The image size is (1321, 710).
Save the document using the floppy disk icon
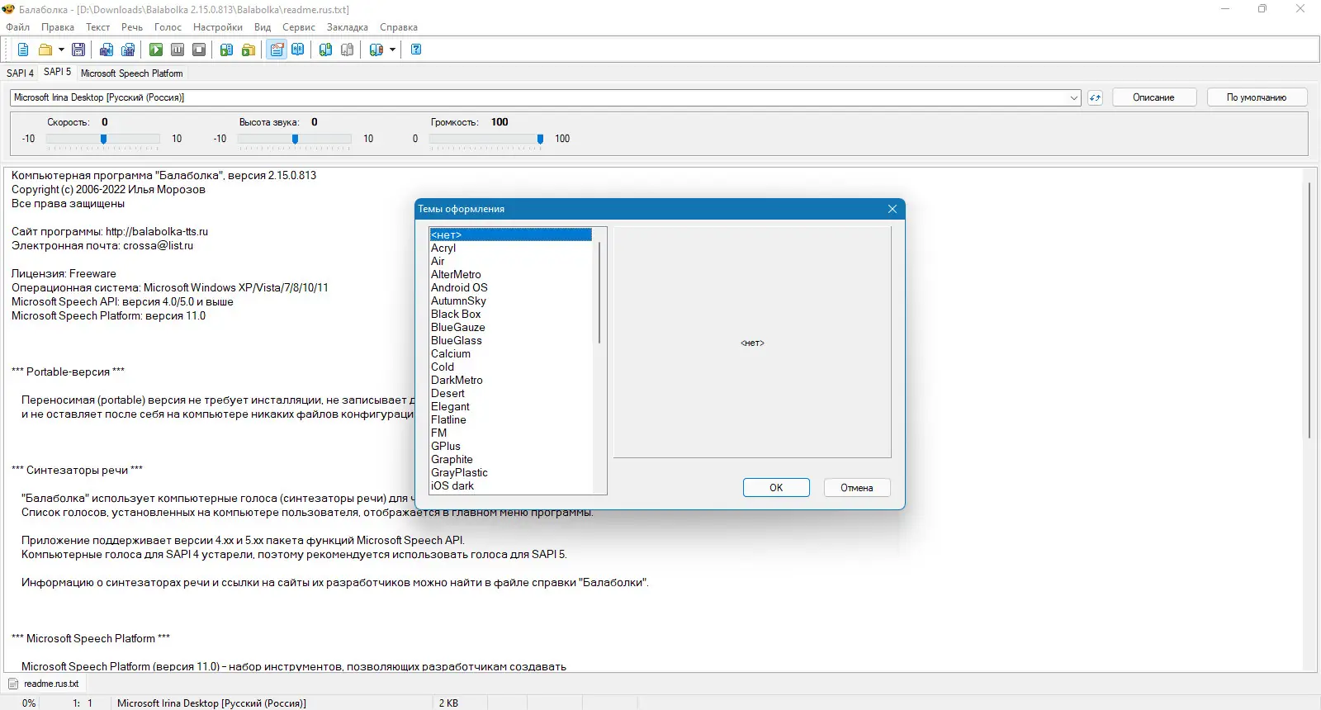tap(78, 50)
